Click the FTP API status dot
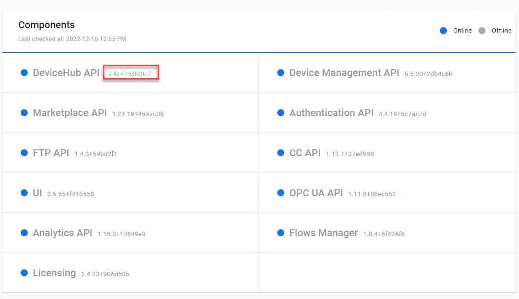 click(x=24, y=153)
